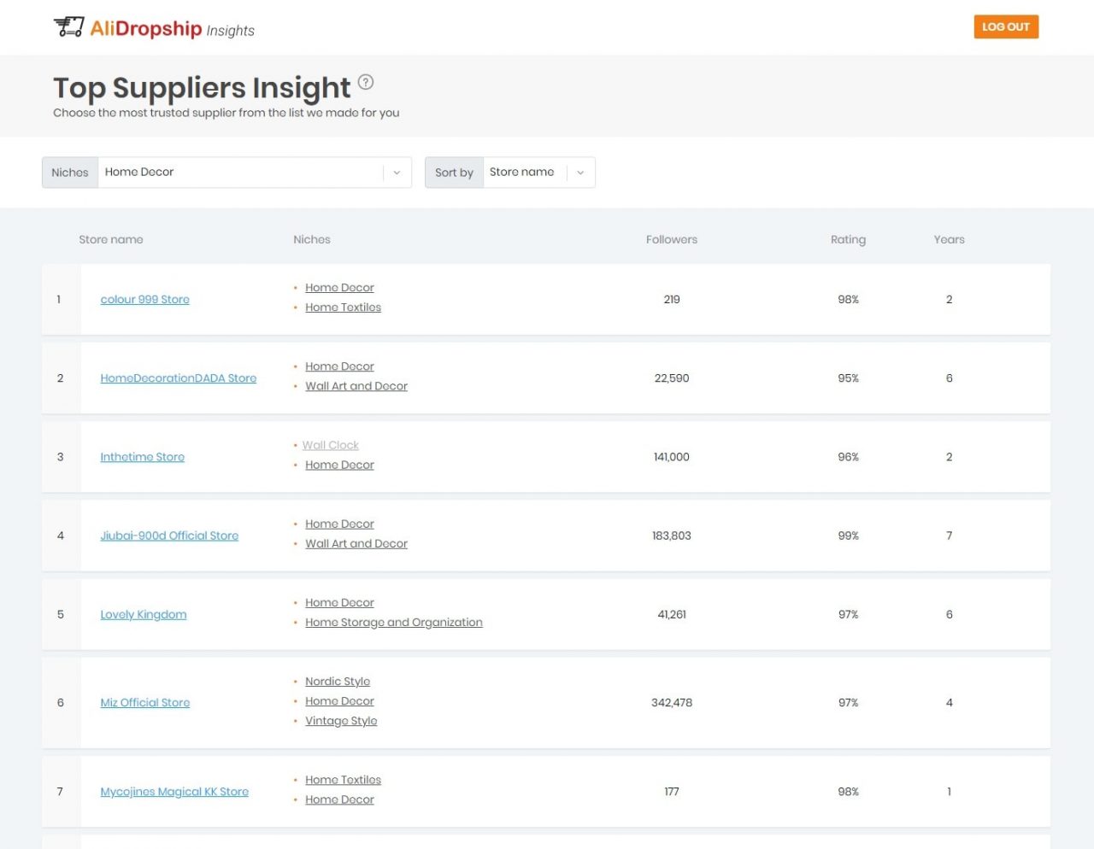Open Miz Official Store link
Image resolution: width=1094 pixels, height=849 pixels.
coord(144,702)
